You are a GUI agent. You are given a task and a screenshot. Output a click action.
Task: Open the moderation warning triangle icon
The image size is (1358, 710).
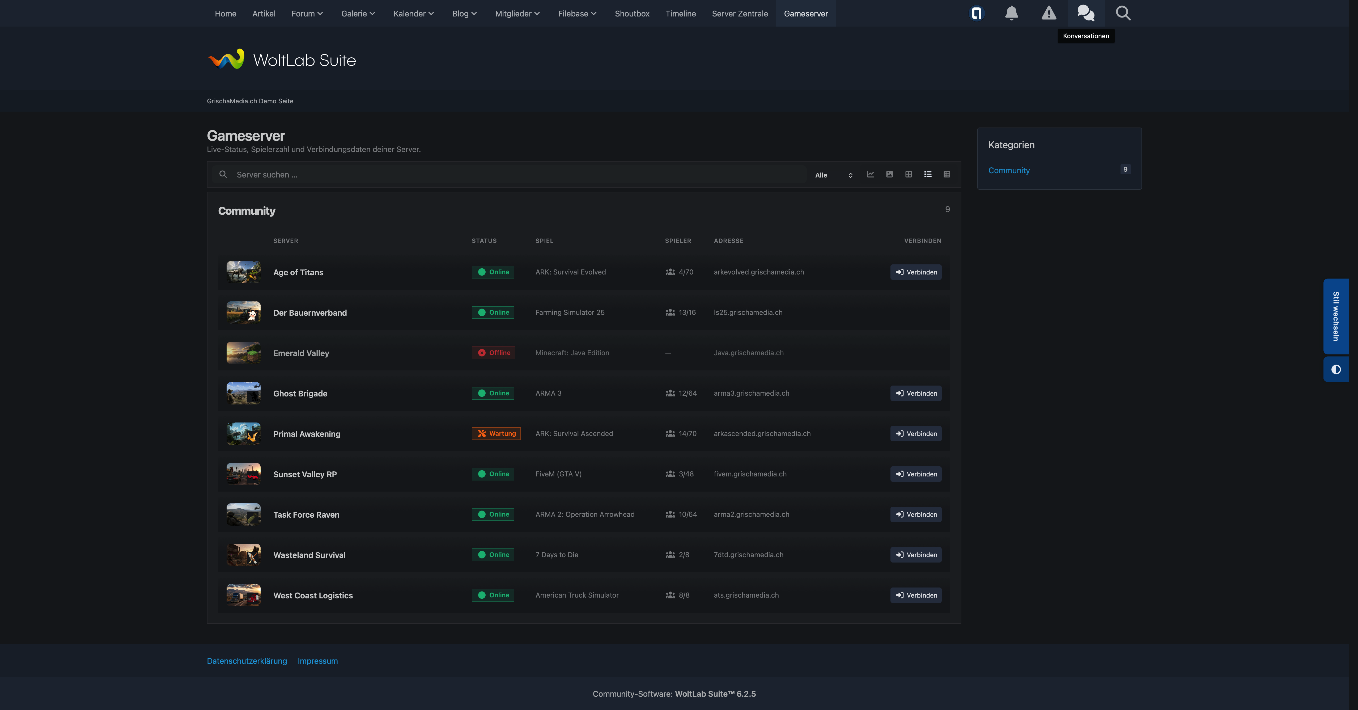pyautogui.click(x=1049, y=13)
